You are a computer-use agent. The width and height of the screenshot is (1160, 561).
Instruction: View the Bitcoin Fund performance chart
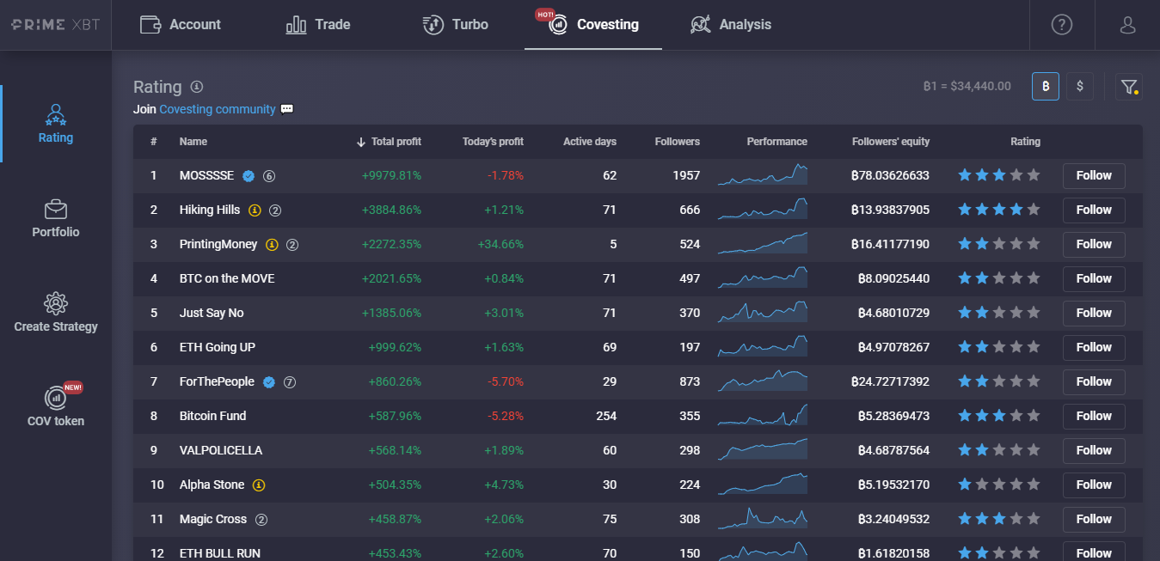point(762,416)
